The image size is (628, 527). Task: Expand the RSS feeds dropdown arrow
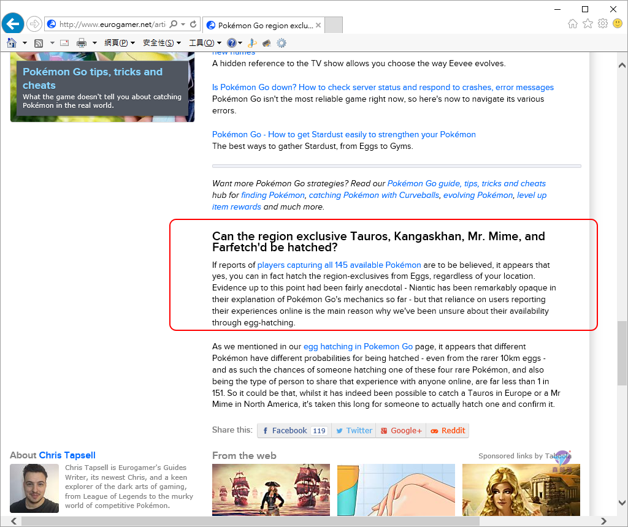52,43
